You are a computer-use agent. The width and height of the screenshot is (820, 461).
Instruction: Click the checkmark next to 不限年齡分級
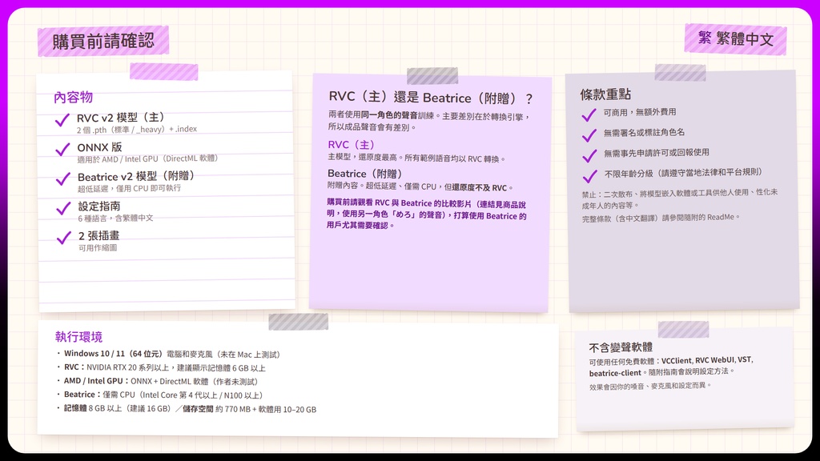point(590,176)
